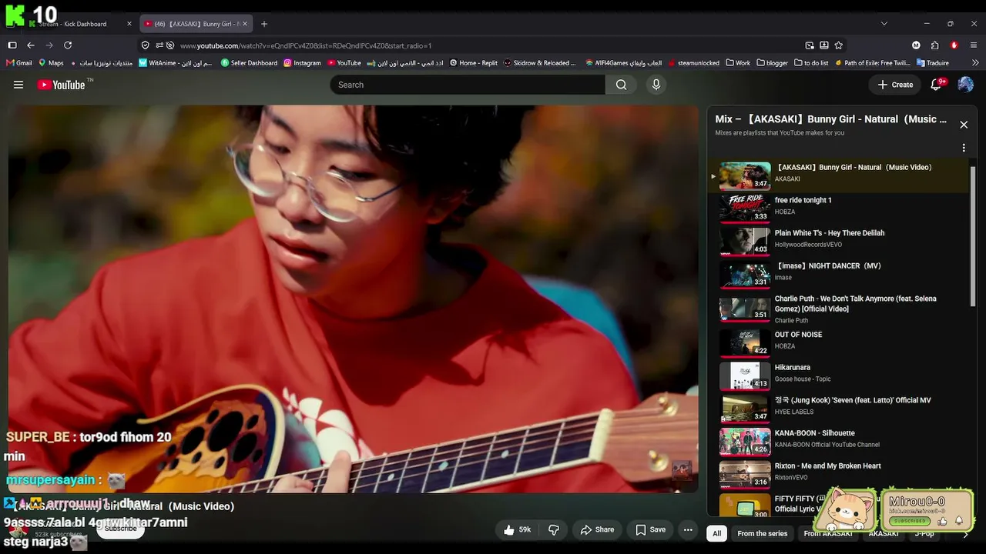Image resolution: width=986 pixels, height=554 pixels.
Task: Open the Home - Replit bookmark
Action: (x=474, y=63)
